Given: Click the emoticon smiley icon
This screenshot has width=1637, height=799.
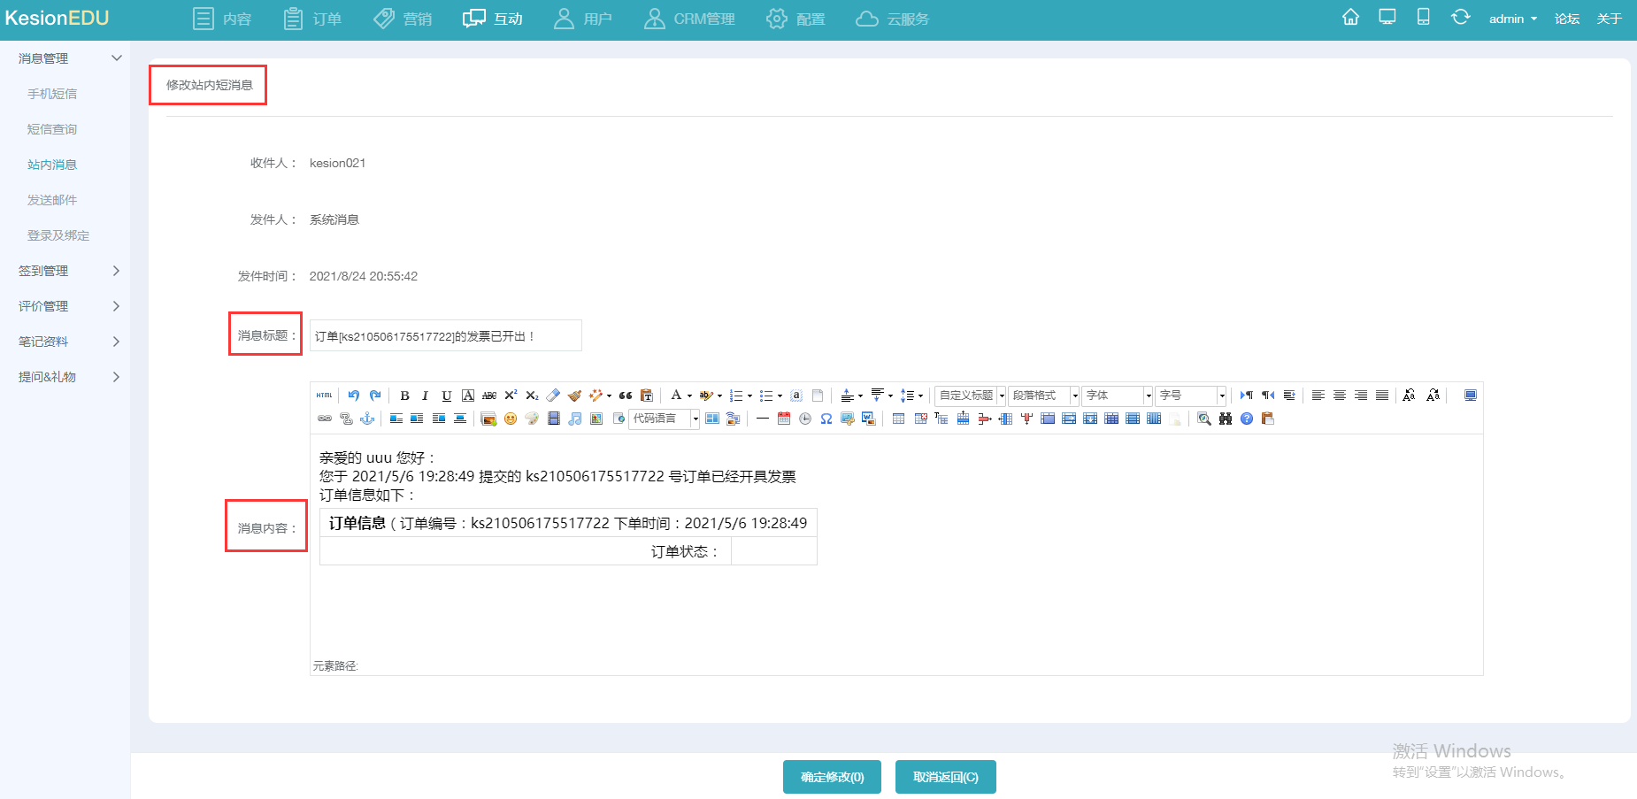Looking at the screenshot, I should tap(511, 419).
